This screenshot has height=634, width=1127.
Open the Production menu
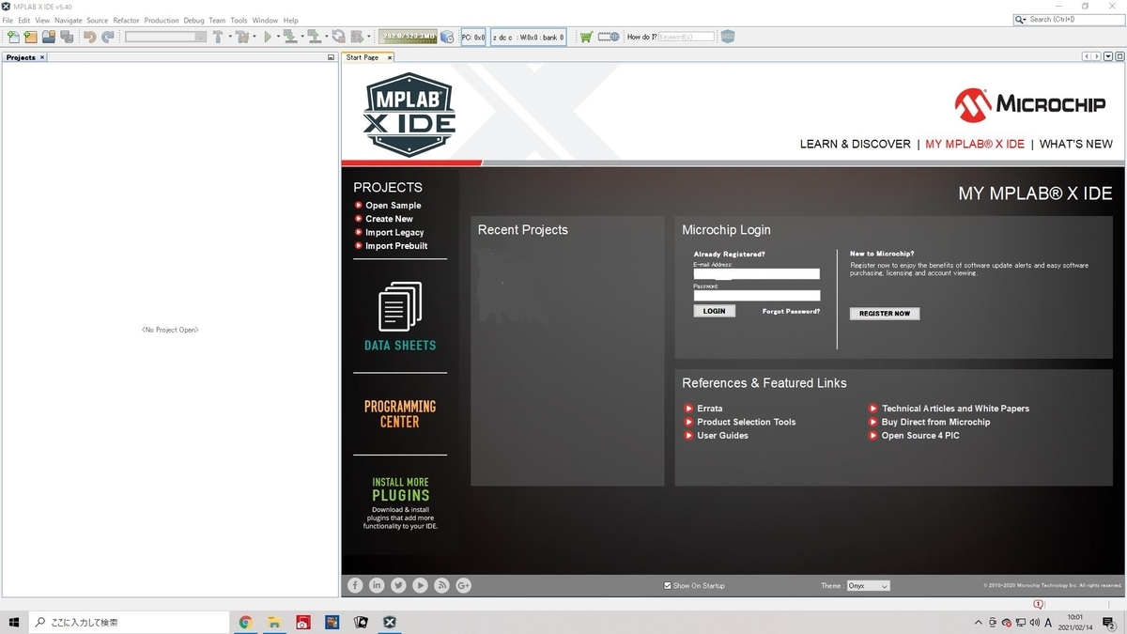pos(162,20)
